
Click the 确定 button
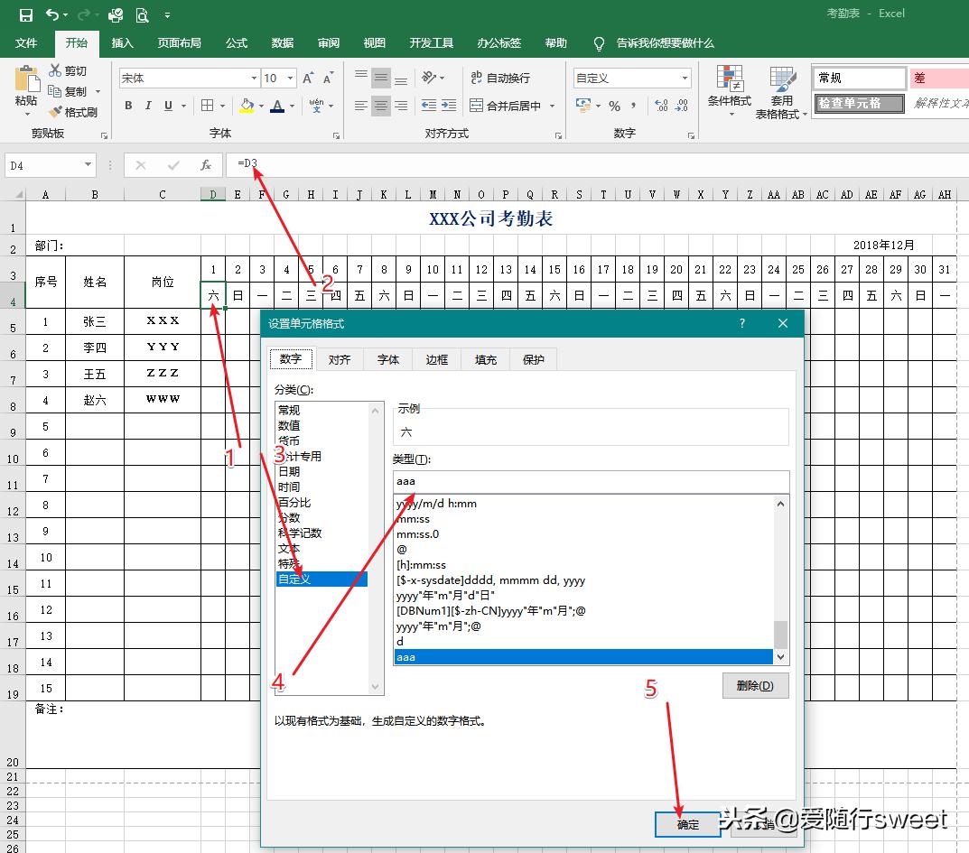click(x=687, y=824)
